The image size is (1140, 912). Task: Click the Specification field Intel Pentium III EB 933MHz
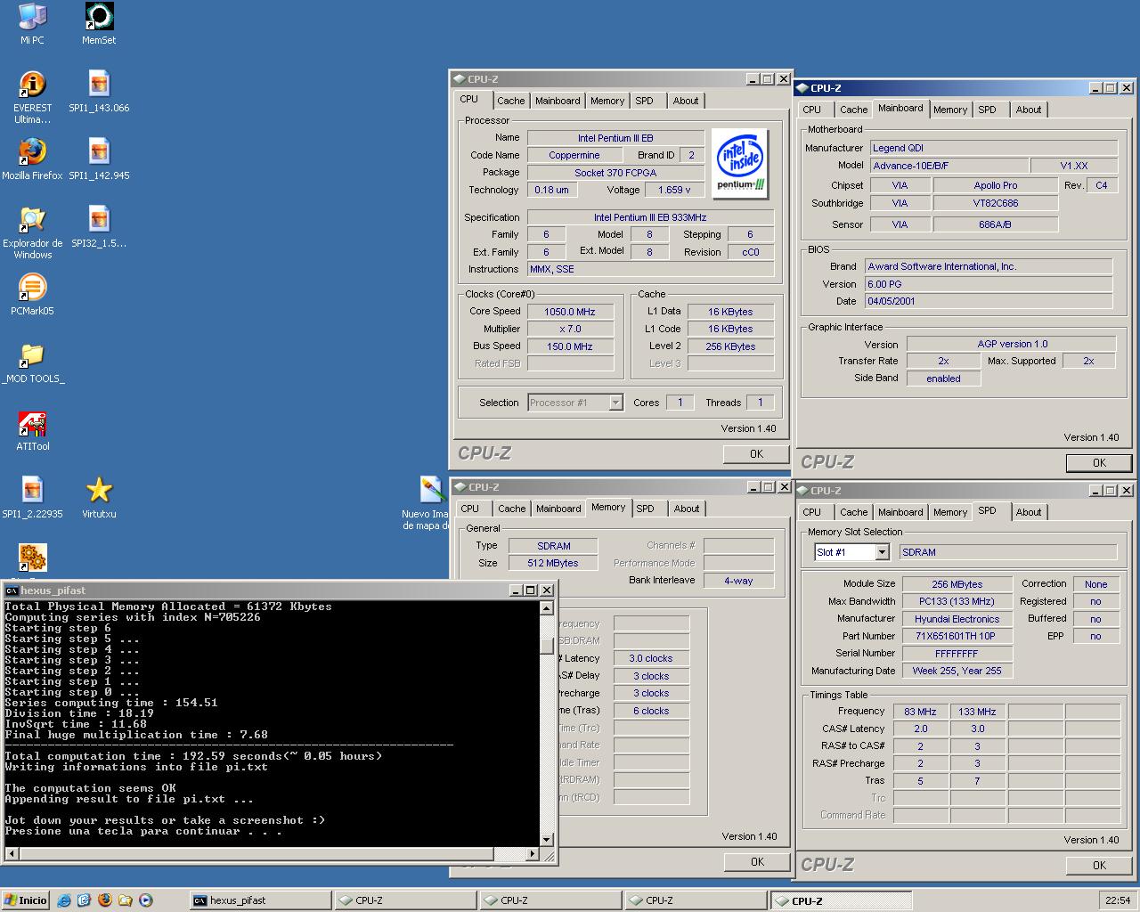point(650,217)
